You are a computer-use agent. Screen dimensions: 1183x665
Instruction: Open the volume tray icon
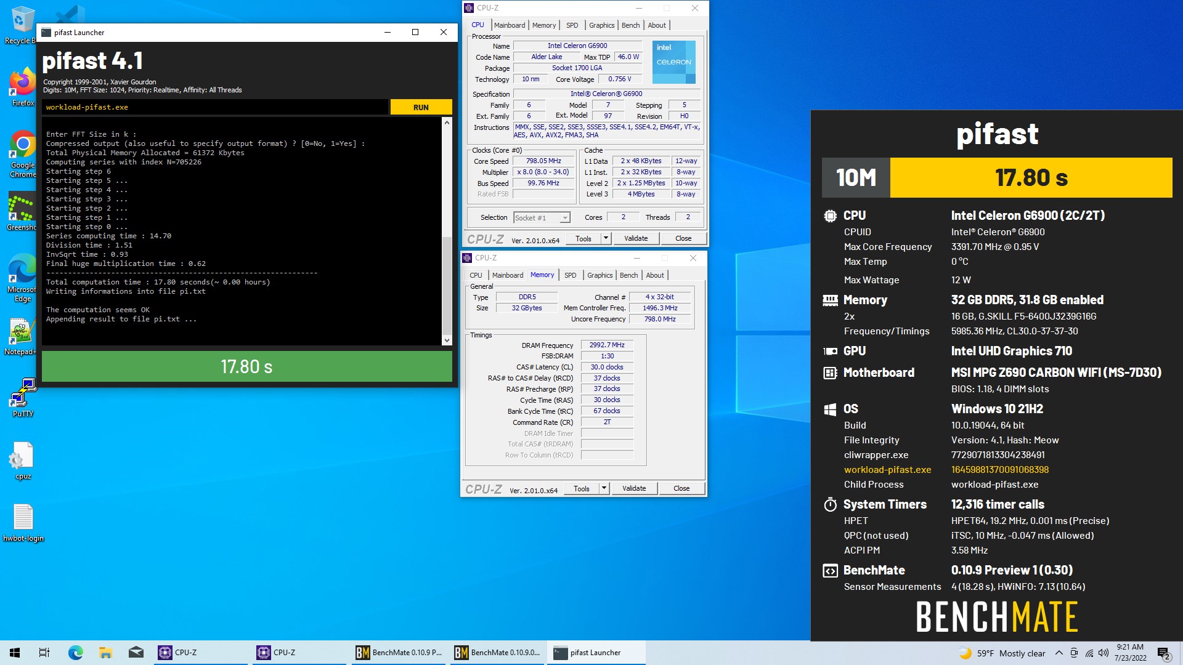(1103, 653)
